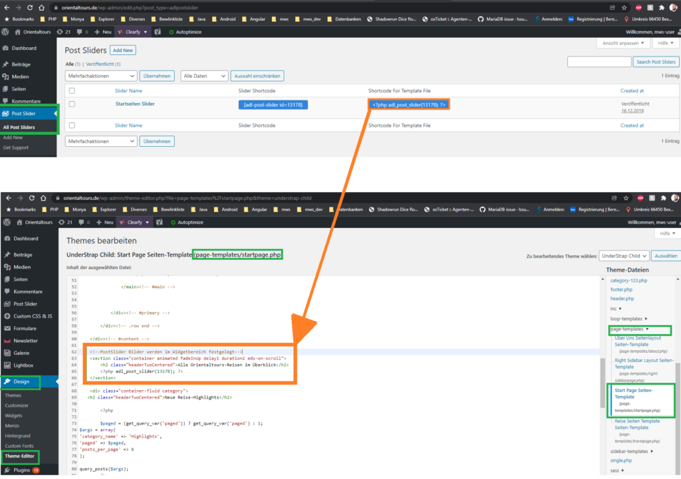
Task: Click the Add New button beside Post Sliders
Action: pyautogui.click(x=122, y=50)
